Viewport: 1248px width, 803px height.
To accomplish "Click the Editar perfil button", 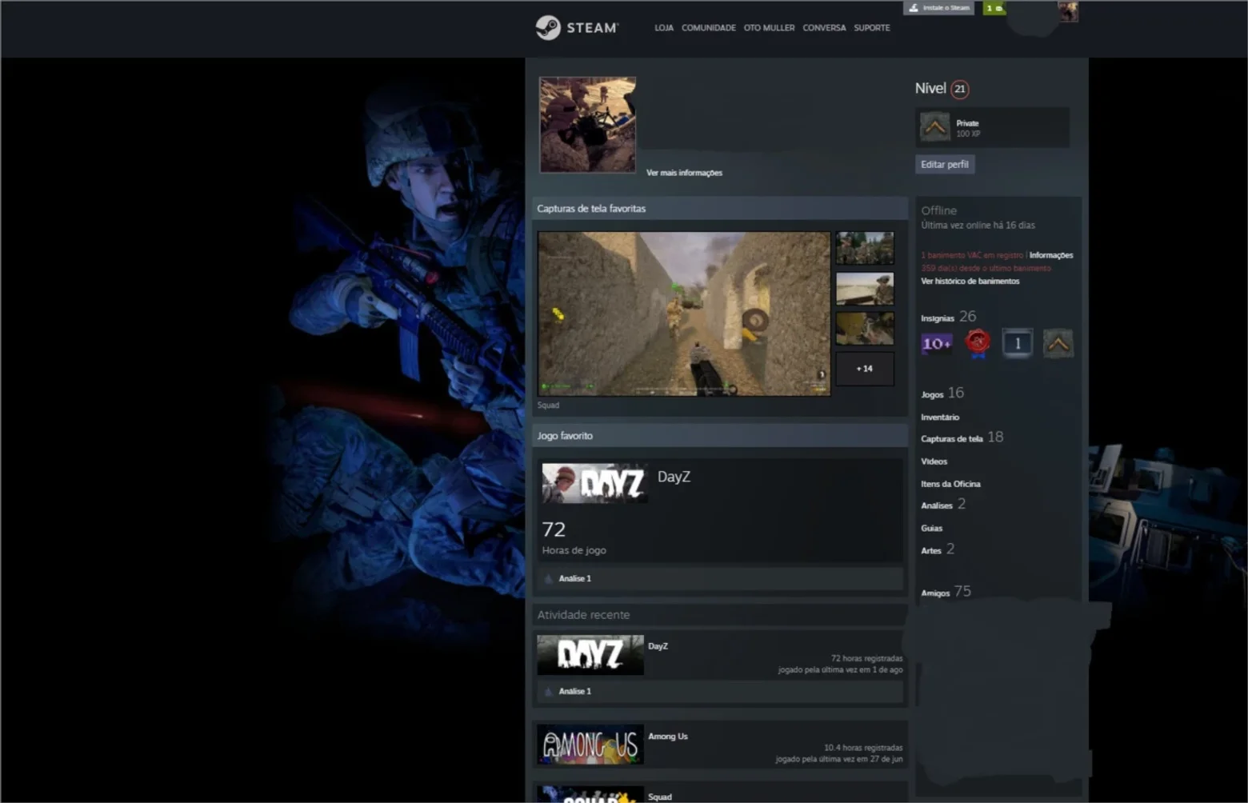I will click(945, 165).
